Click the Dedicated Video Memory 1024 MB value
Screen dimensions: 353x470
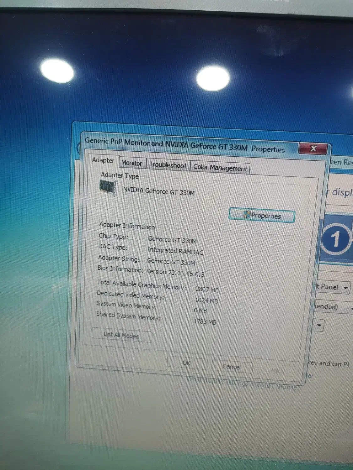click(x=206, y=300)
